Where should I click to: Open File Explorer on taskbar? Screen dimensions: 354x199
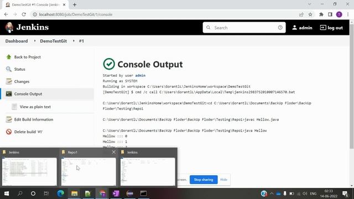74,193
